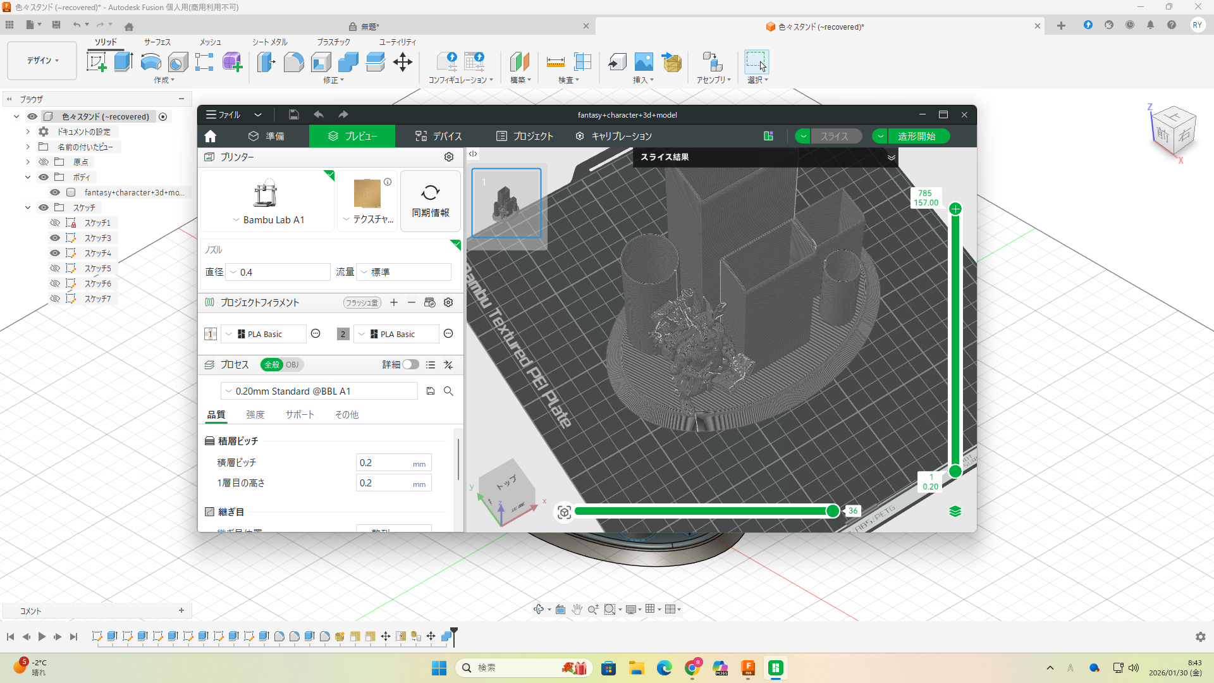Click the horizontal move progress slider handle
The image size is (1214, 683).
pos(833,511)
